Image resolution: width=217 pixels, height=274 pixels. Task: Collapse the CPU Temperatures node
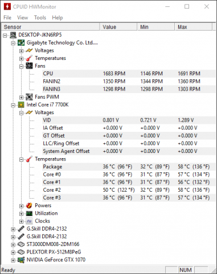[x=21, y=159]
